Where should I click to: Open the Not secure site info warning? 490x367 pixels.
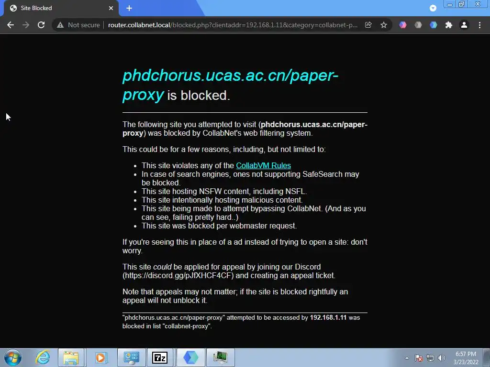click(x=78, y=25)
